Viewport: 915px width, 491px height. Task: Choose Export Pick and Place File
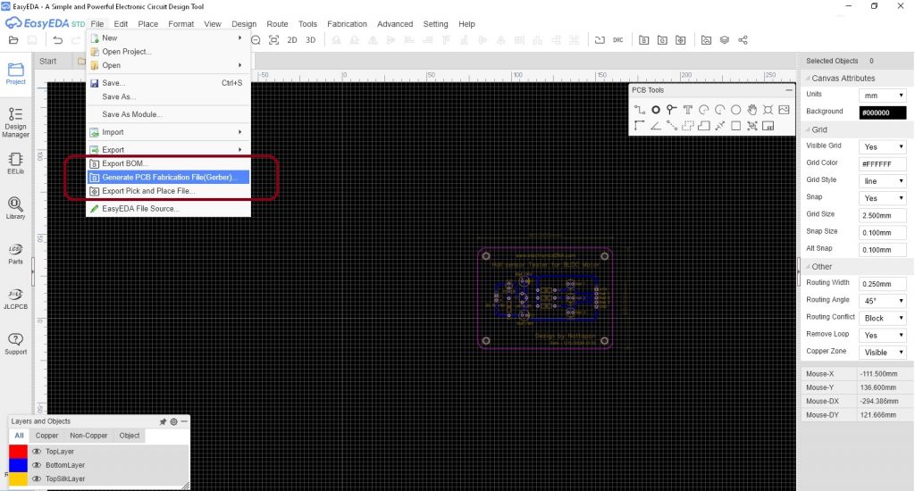168,191
